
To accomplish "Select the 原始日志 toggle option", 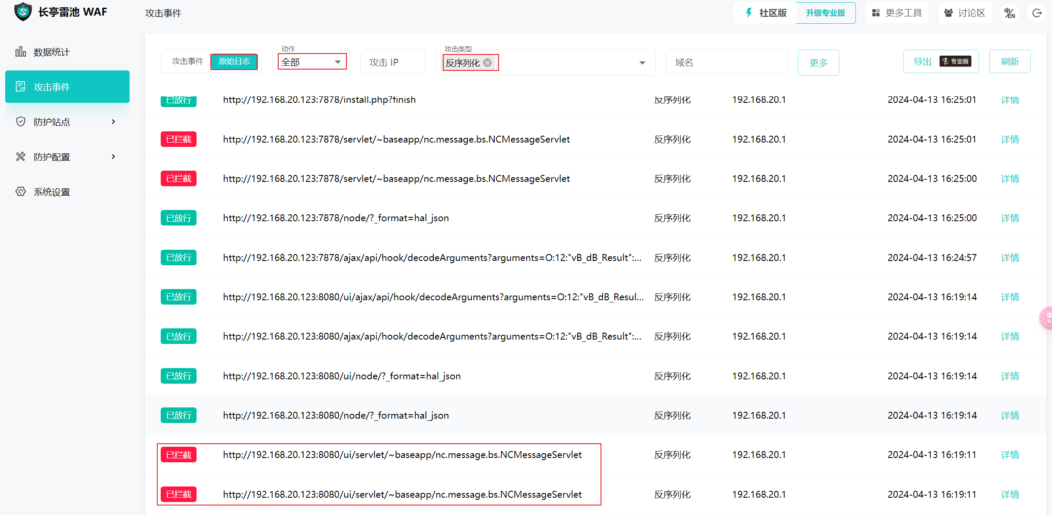I will pos(234,61).
